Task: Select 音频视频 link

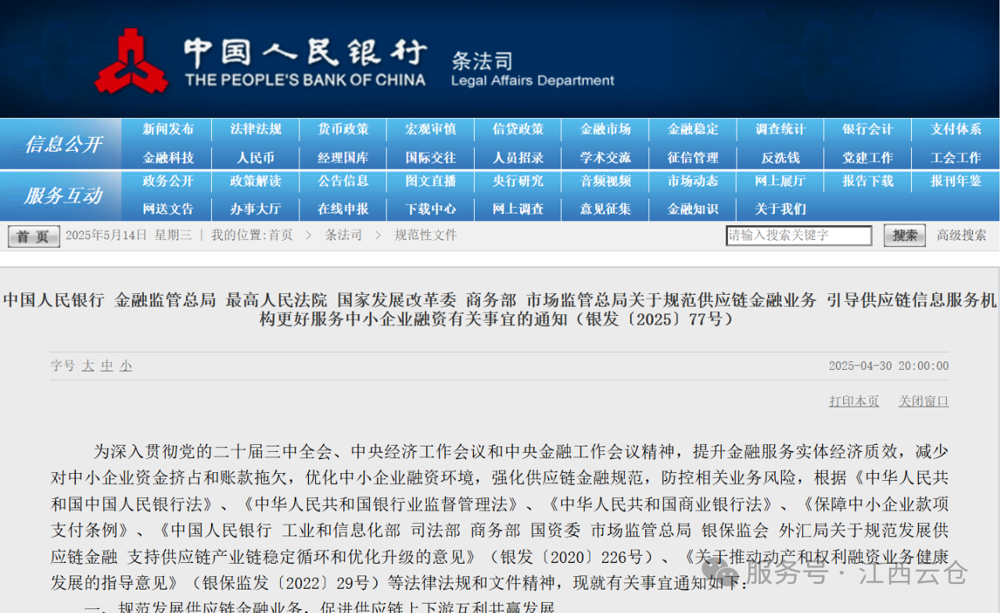Action: (605, 181)
